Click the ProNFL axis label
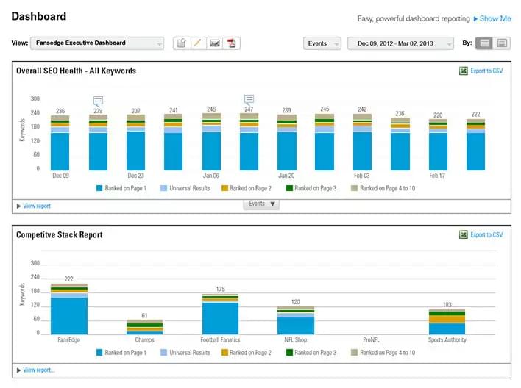521x388 pixels. tap(371, 340)
